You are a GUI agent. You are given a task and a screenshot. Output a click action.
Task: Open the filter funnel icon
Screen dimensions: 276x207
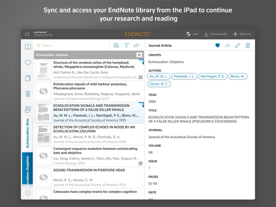(x=126, y=45)
